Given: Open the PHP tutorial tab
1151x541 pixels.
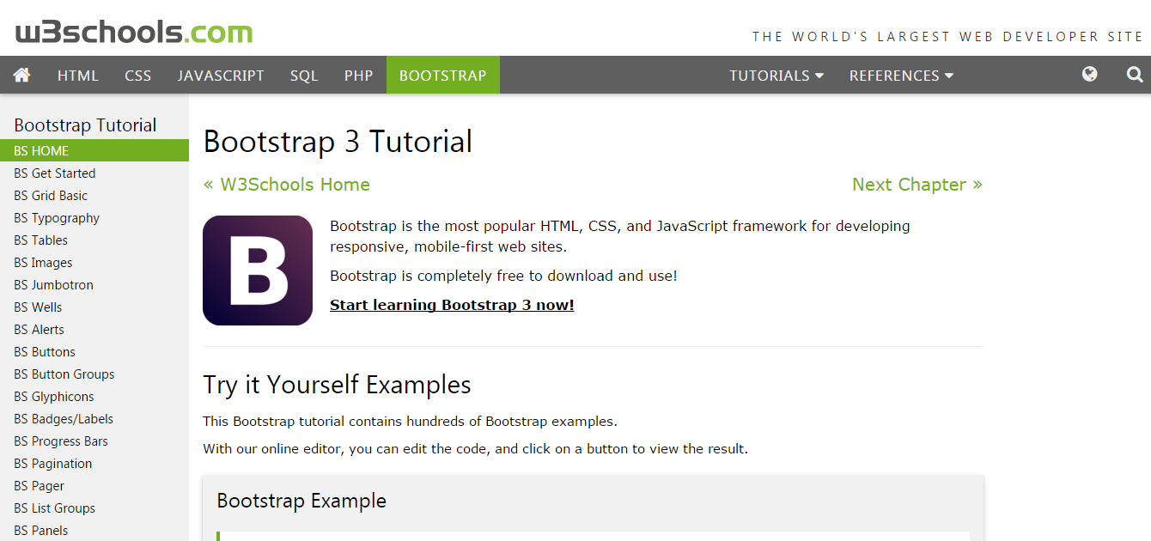Looking at the screenshot, I should [358, 75].
